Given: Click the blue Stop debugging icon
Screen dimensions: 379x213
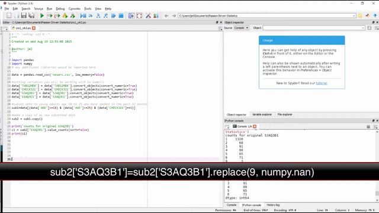Looking at the screenshot, I should (x=121, y=16).
